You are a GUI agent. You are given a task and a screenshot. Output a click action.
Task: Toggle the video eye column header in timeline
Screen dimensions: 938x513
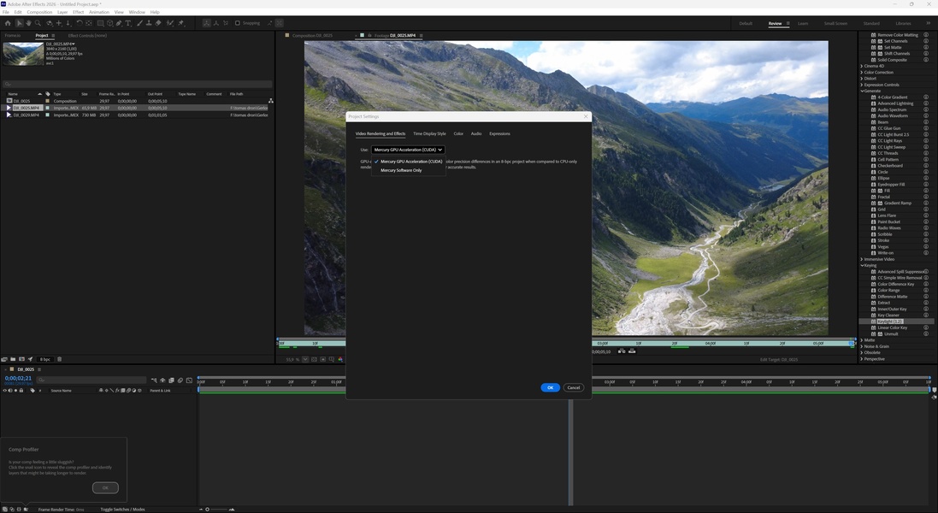click(5, 391)
